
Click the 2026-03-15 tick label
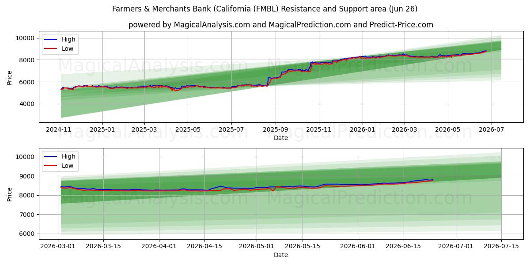pos(103,246)
